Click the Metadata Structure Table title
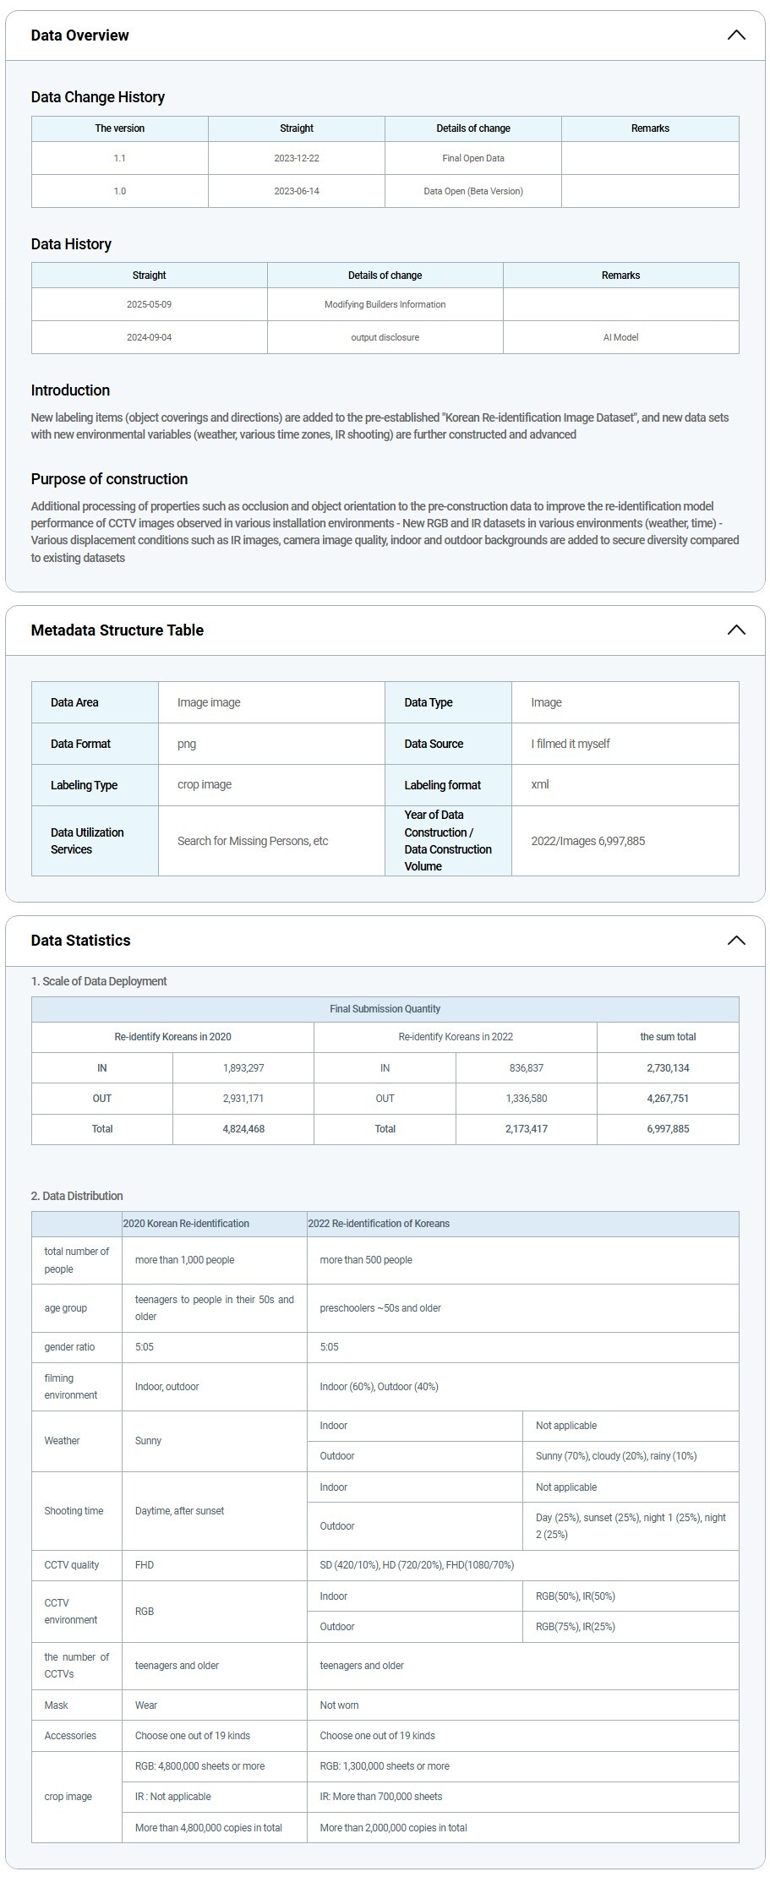Screen dimensions: 770x1877 (117, 630)
